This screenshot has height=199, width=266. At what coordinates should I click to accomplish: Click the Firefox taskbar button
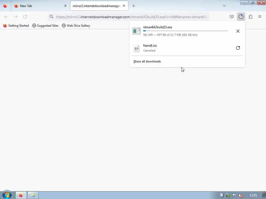click(21, 195)
